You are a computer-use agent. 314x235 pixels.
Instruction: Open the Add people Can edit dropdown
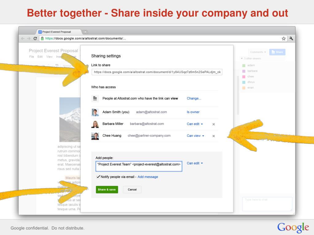[x=195, y=163]
